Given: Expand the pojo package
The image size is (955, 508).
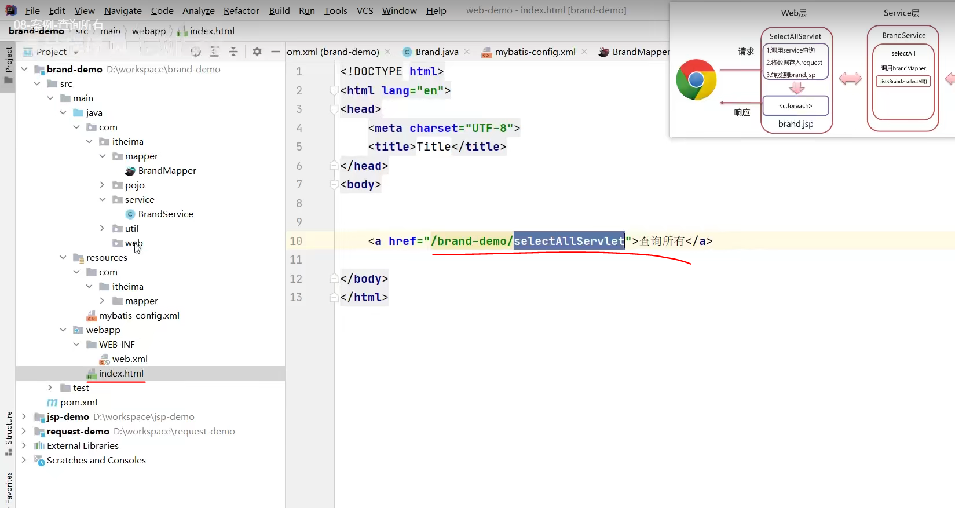Looking at the screenshot, I should coord(102,185).
